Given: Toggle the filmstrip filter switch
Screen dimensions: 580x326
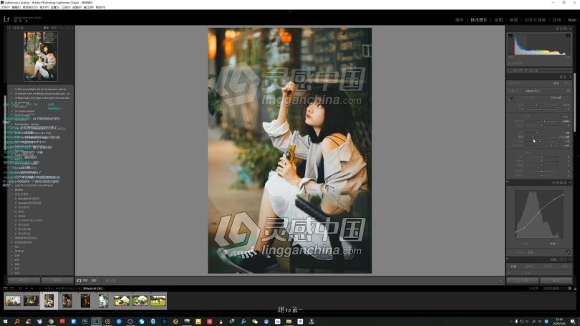Looking at the screenshot, I should [x=570, y=289].
